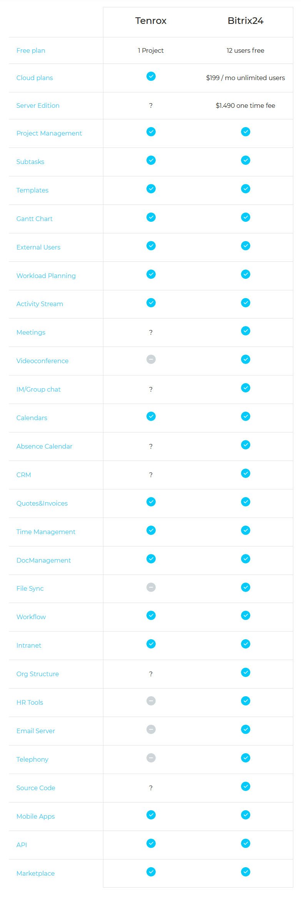Open the Quotes&Invoices feature link
The image size is (301, 898).
[42, 503]
